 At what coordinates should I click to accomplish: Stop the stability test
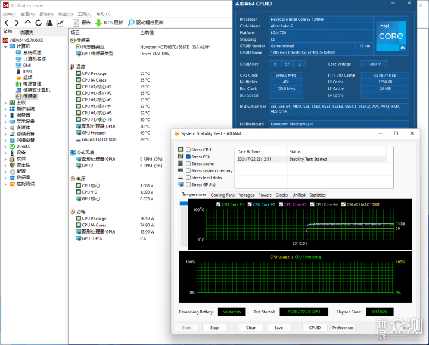click(214, 328)
